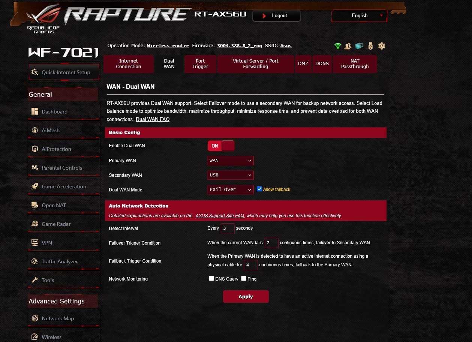This screenshot has width=472, height=342.
Task: Switch to the Port Trigger tab
Action: pyautogui.click(x=200, y=64)
